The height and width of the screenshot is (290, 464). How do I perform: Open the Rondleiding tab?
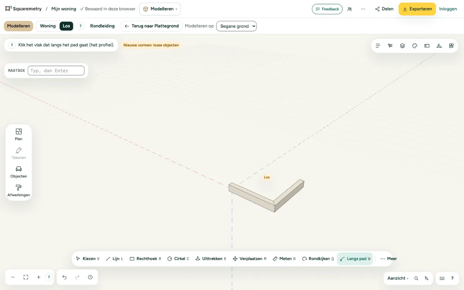click(x=102, y=26)
